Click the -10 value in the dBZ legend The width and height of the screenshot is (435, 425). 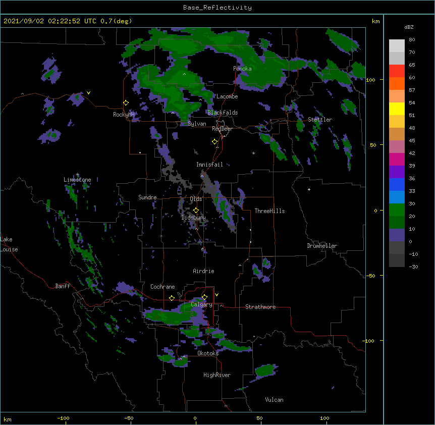(x=413, y=254)
